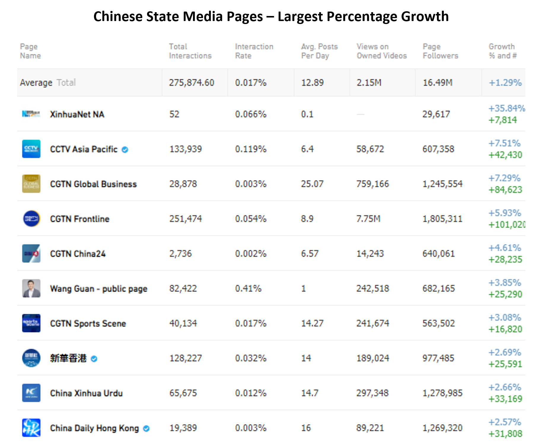Open the CGTN Frontline page name link
The image size is (536, 447).
tap(80, 219)
